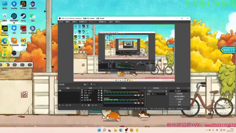This screenshot has height=133, width=236.
Task: Hide the second text (GDI+) source
Action: [x=99, y=93]
